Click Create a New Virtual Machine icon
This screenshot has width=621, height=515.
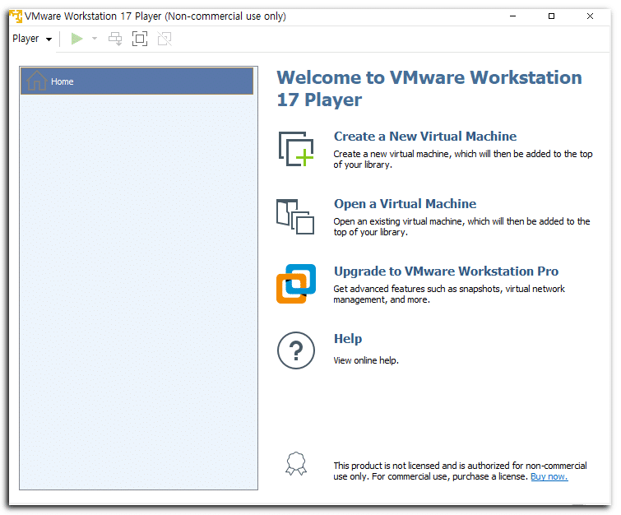tap(296, 149)
